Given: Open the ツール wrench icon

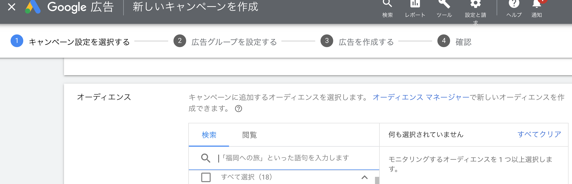Looking at the screenshot, I should (444, 4).
